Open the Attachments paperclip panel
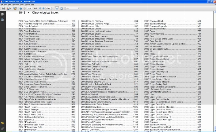Viewport: 216px width, 132px height. tap(3, 129)
